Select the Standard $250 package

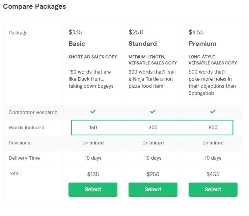click(153, 190)
